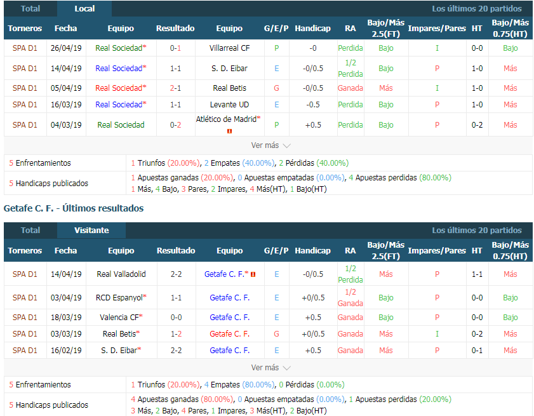Click the 2-1 result against Real Betis
The height and width of the screenshot is (416, 534).
pyautogui.click(x=175, y=88)
